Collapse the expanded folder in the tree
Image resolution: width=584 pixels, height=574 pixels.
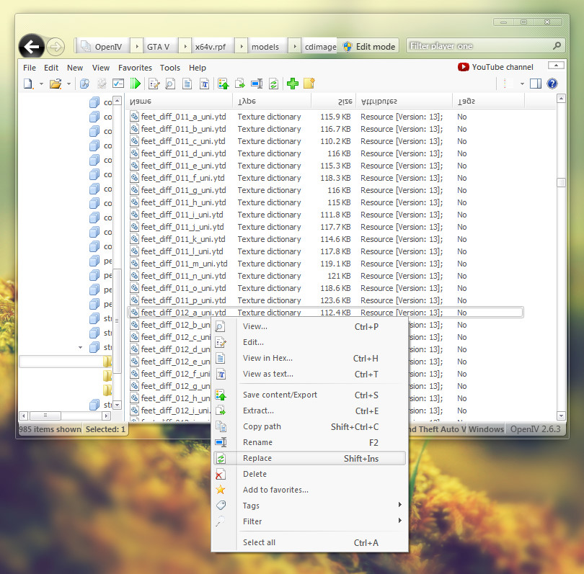(x=80, y=347)
